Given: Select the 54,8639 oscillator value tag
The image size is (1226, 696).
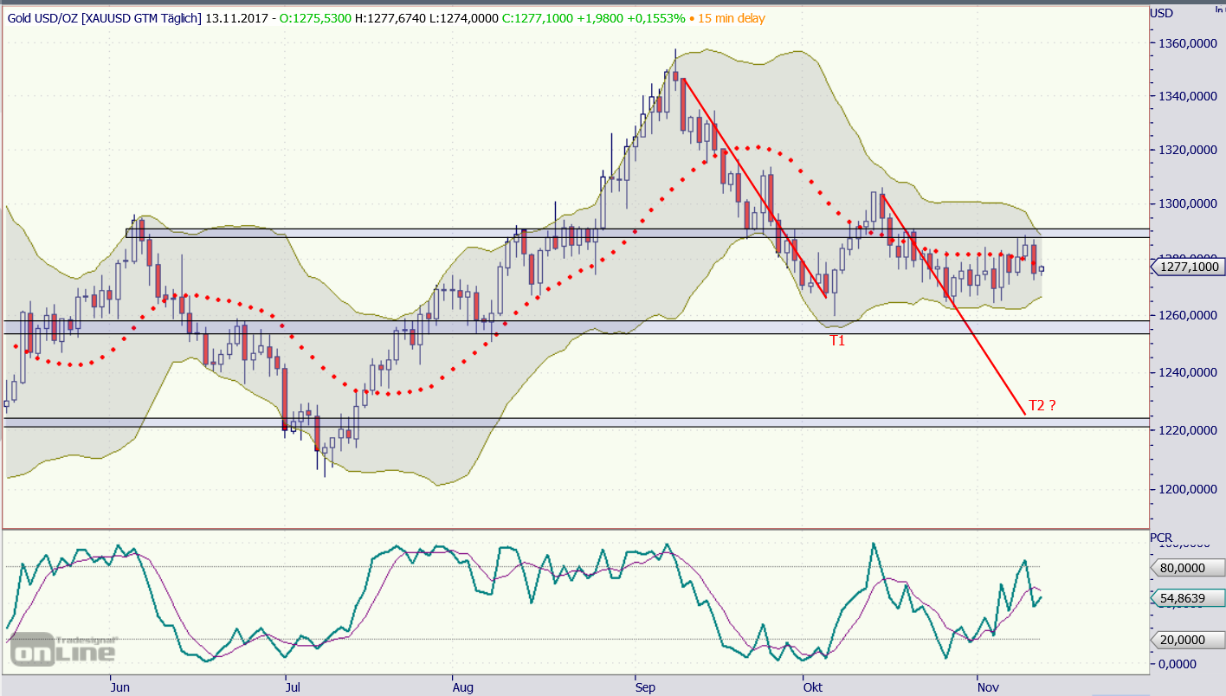Looking at the screenshot, I should pyautogui.click(x=1188, y=597).
